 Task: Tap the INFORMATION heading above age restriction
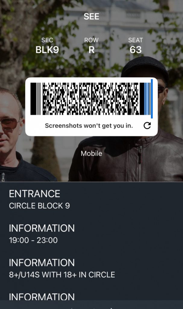[x=42, y=263]
